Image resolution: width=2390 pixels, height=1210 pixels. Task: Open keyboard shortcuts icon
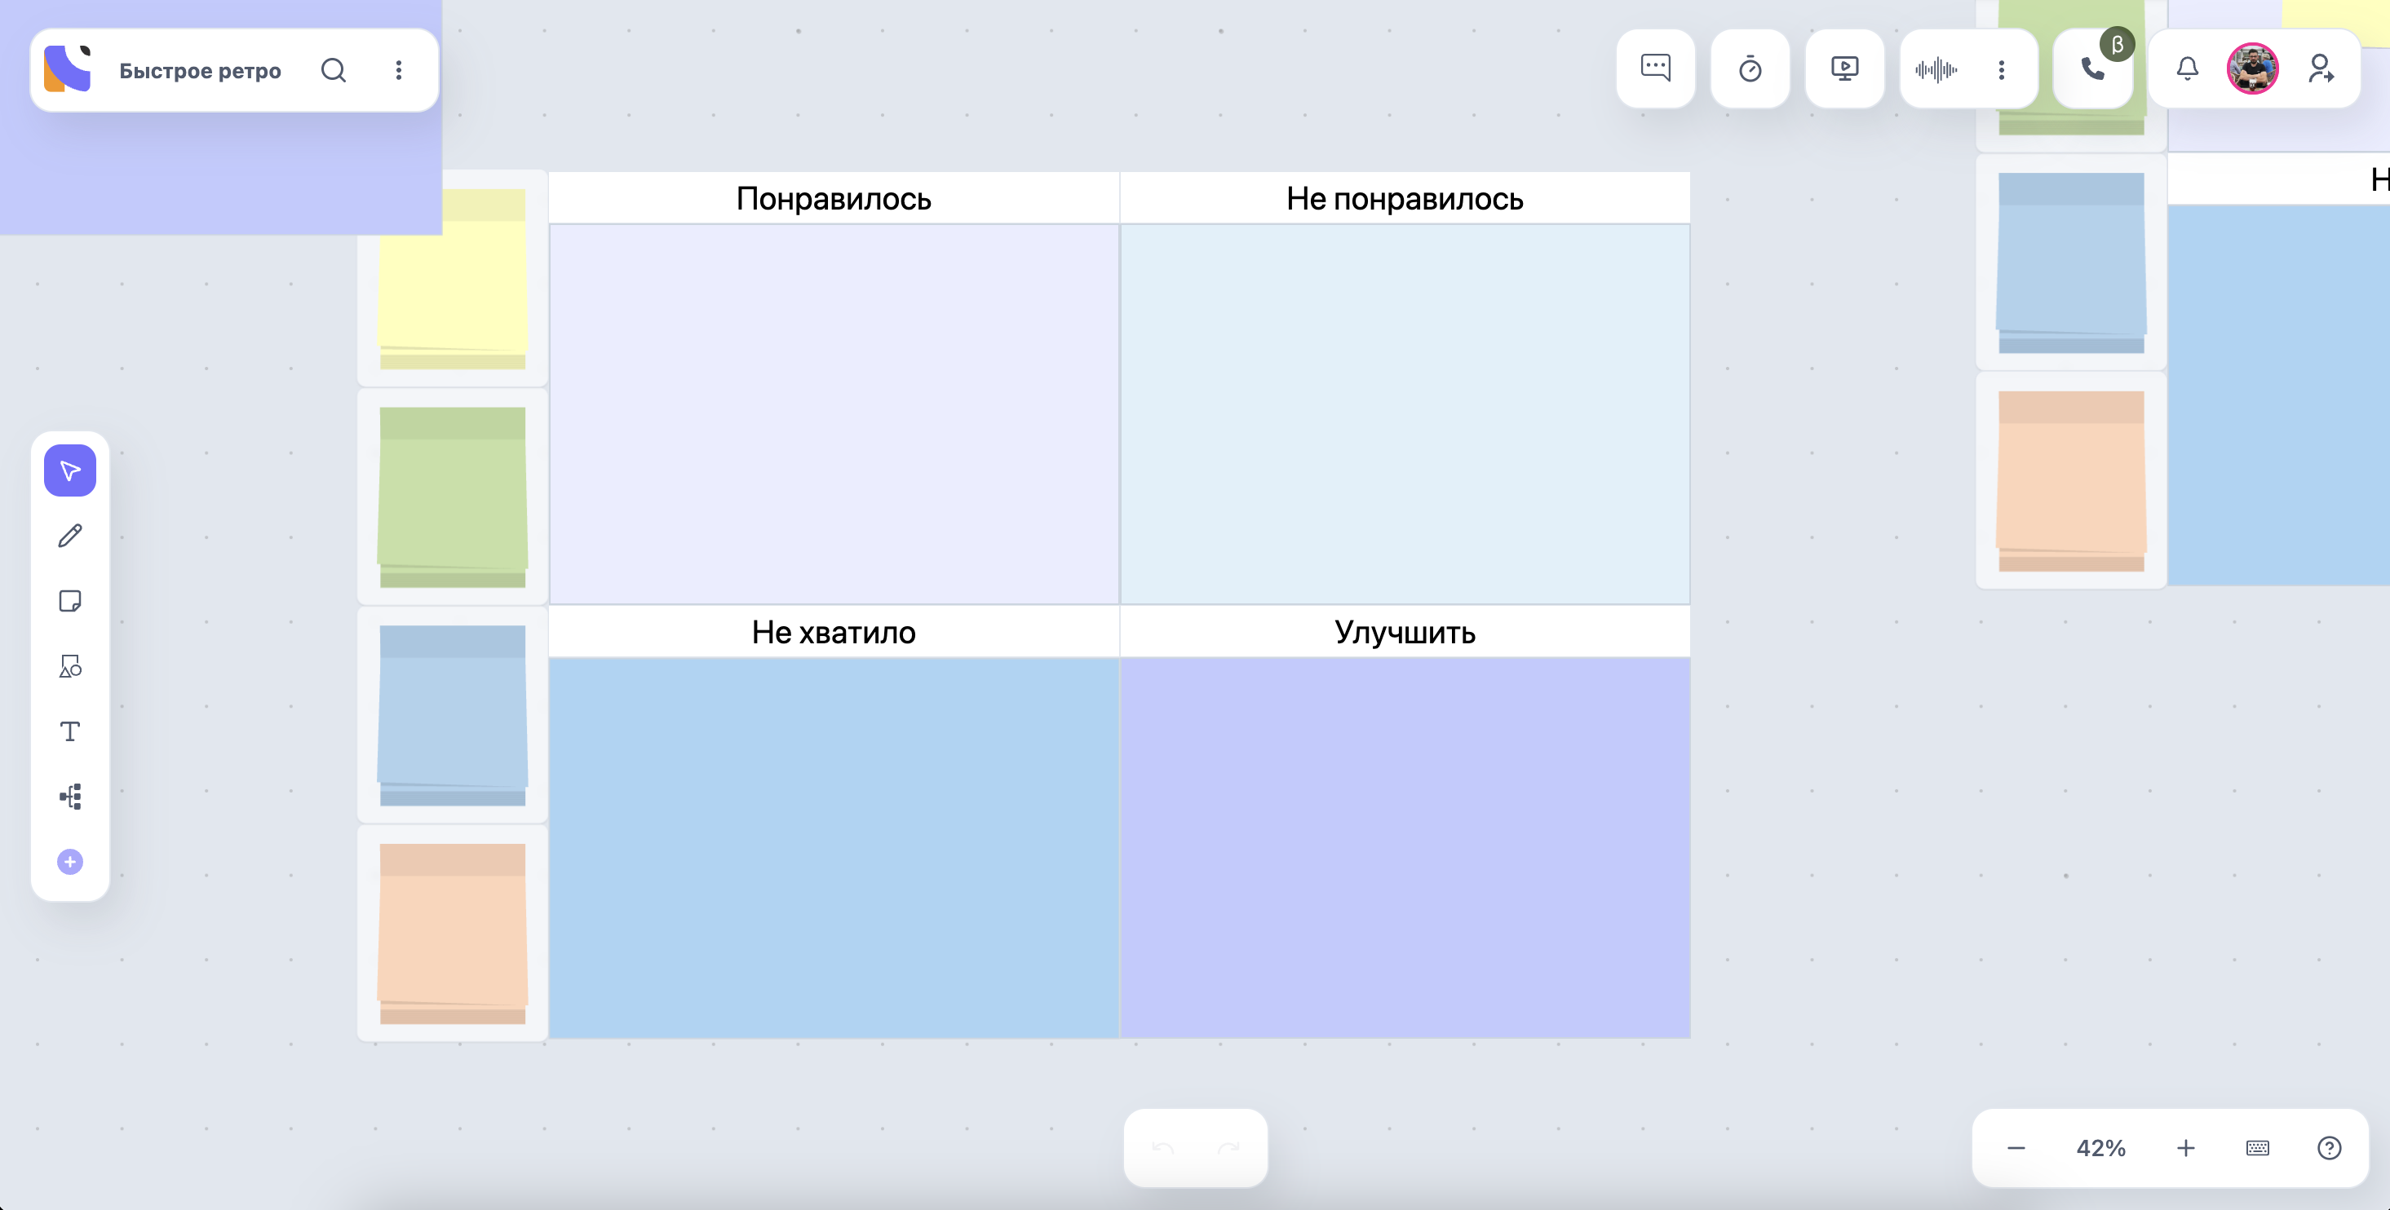pyautogui.click(x=2258, y=1148)
